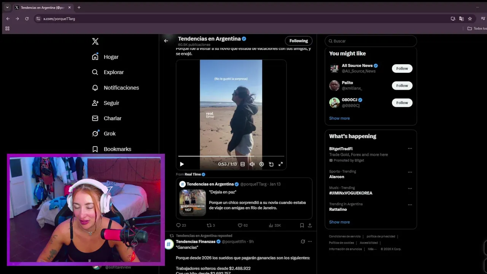Screen dimensions: 487x274
Task: Click Show more under You might like
Action: pyautogui.click(x=339, y=118)
